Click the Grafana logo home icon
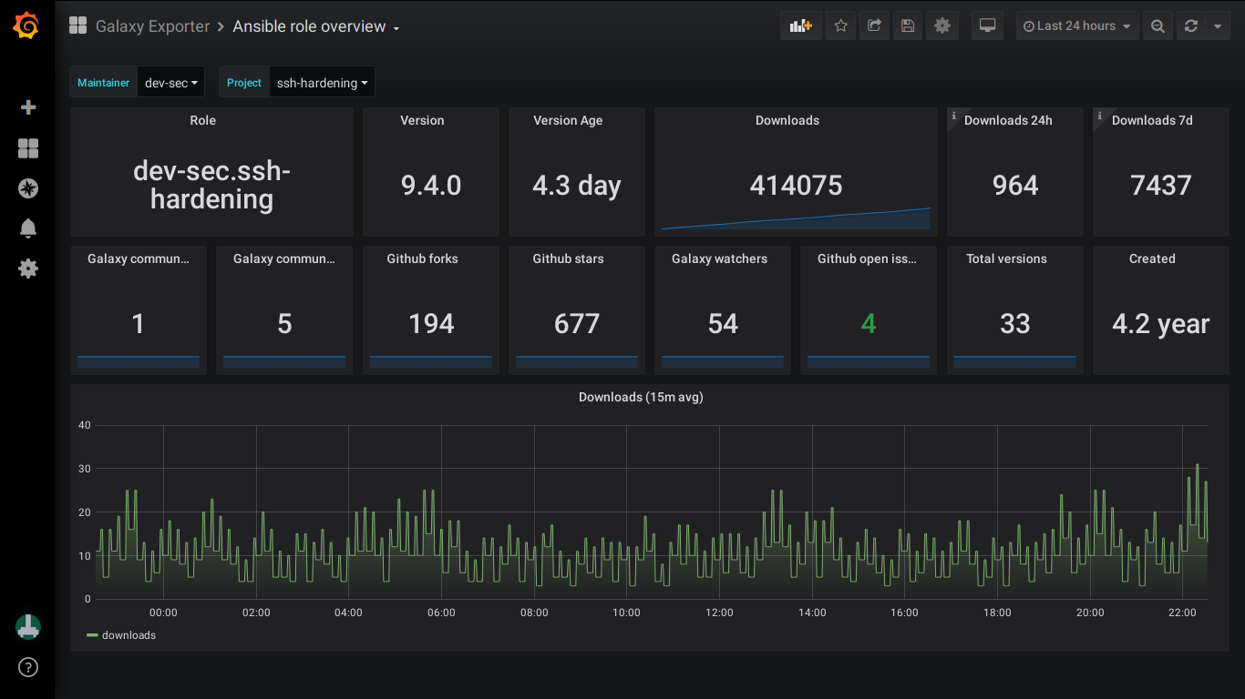The image size is (1245, 699). click(x=26, y=26)
